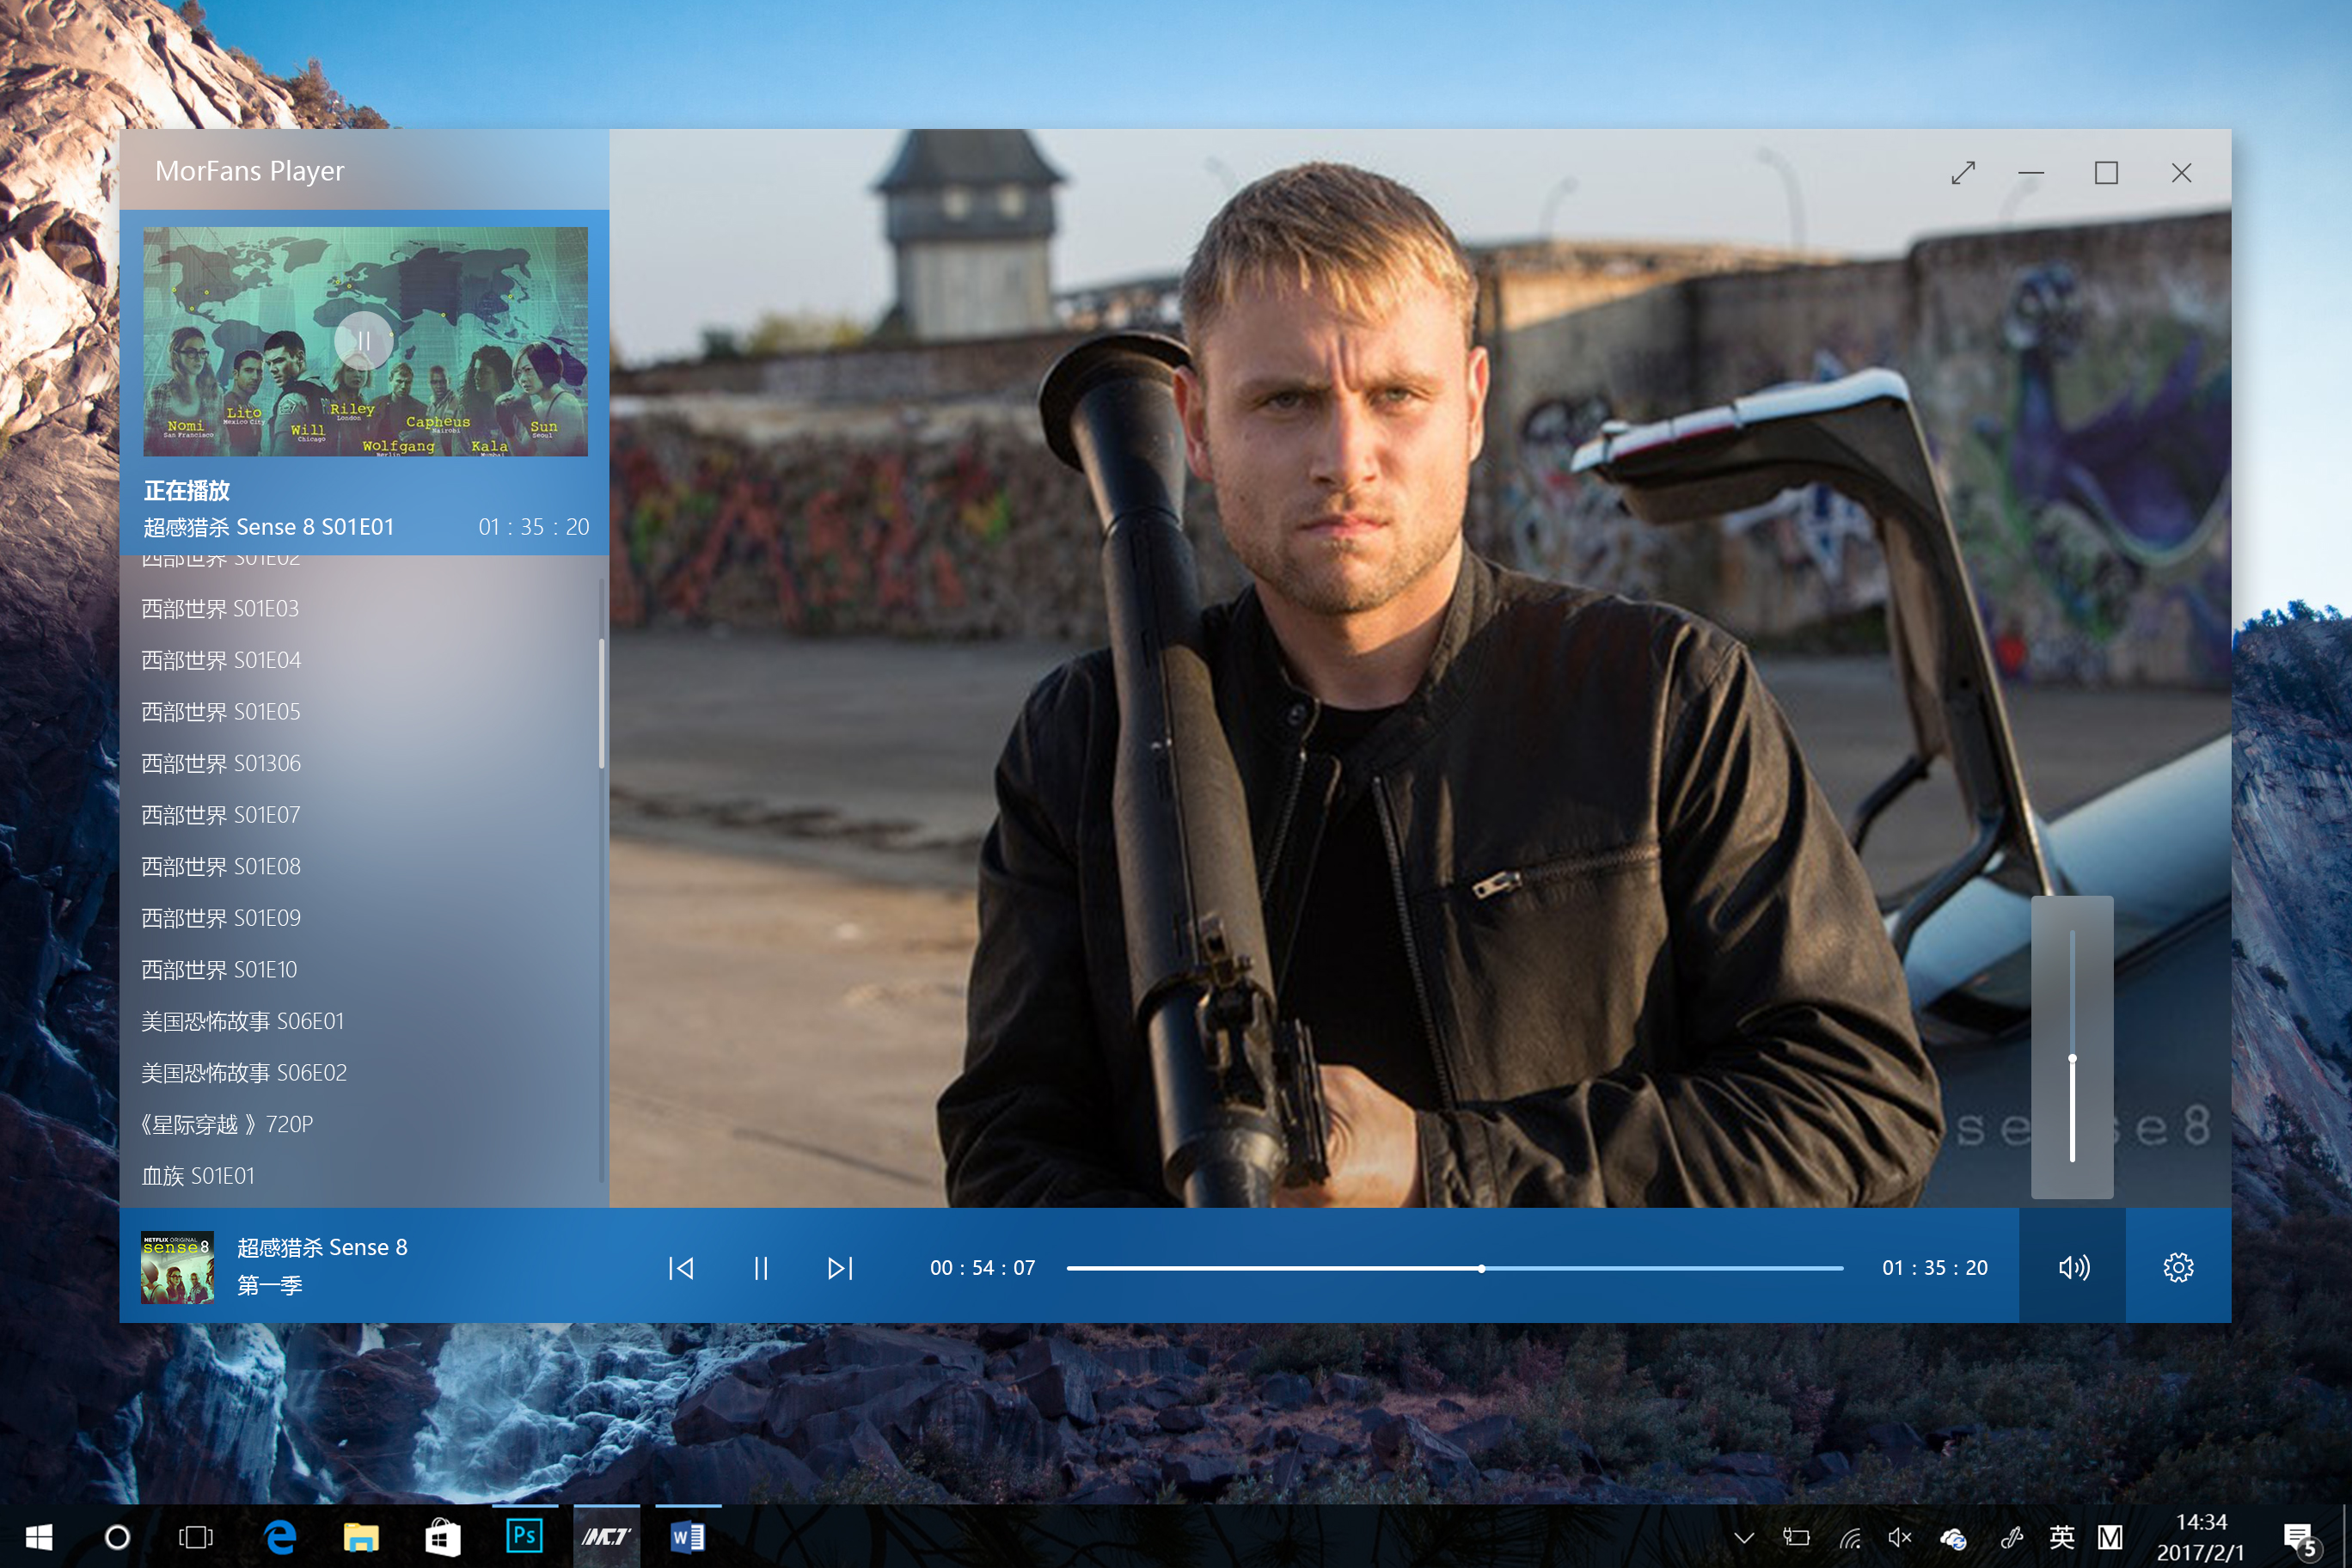Open the Windows Start menu
The width and height of the screenshot is (2352, 1568).
(x=38, y=1537)
